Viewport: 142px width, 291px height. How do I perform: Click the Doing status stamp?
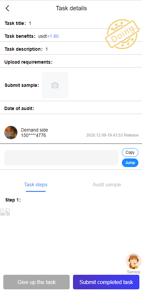click(x=122, y=35)
